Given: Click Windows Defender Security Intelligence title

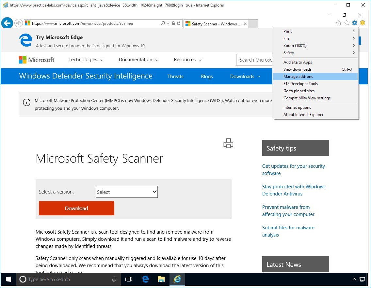Looking at the screenshot, I should coord(86,76).
